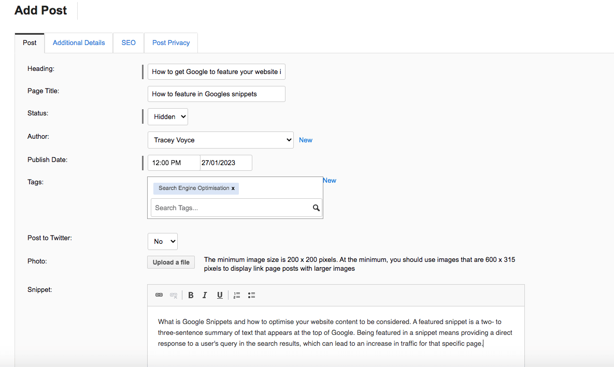Open the Post Privacy tab
This screenshot has width=614, height=367.
point(170,43)
